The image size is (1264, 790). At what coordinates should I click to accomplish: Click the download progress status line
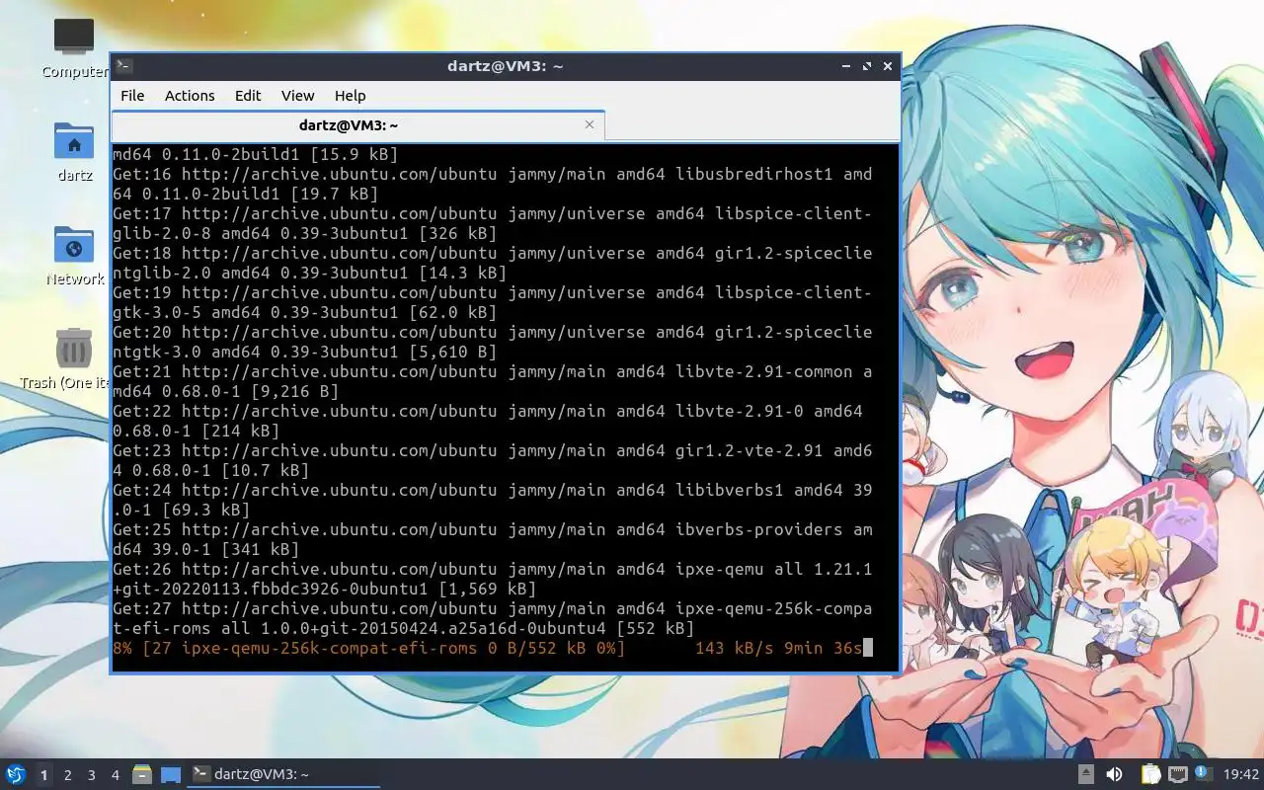[493, 648]
